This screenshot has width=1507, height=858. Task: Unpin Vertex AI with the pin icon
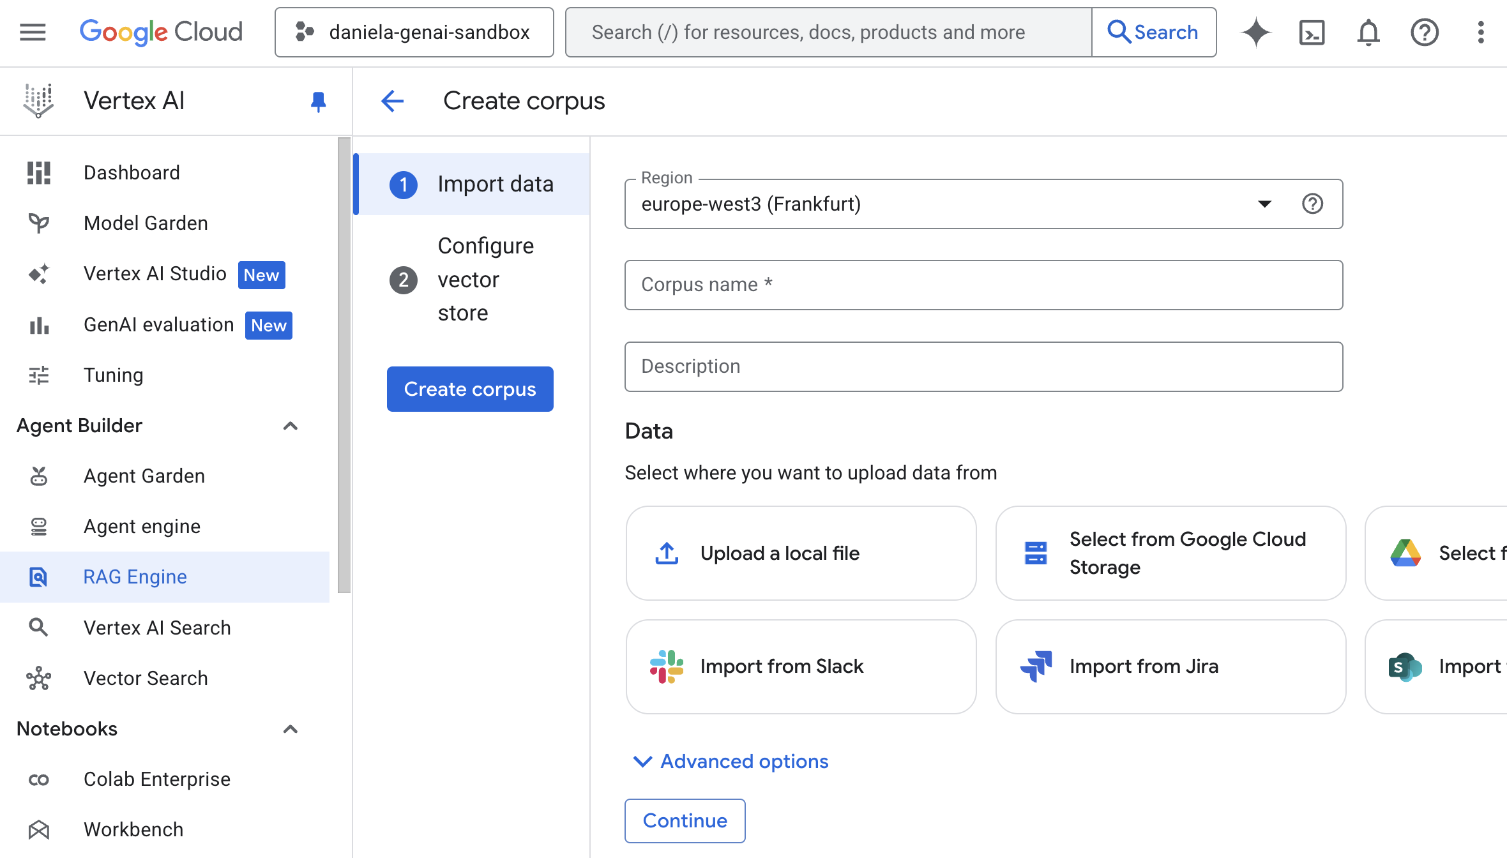pyautogui.click(x=318, y=101)
